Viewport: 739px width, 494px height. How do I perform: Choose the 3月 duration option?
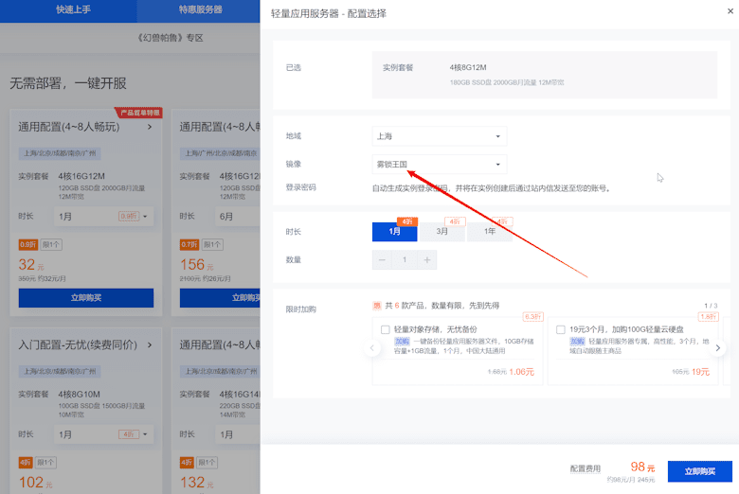442,232
